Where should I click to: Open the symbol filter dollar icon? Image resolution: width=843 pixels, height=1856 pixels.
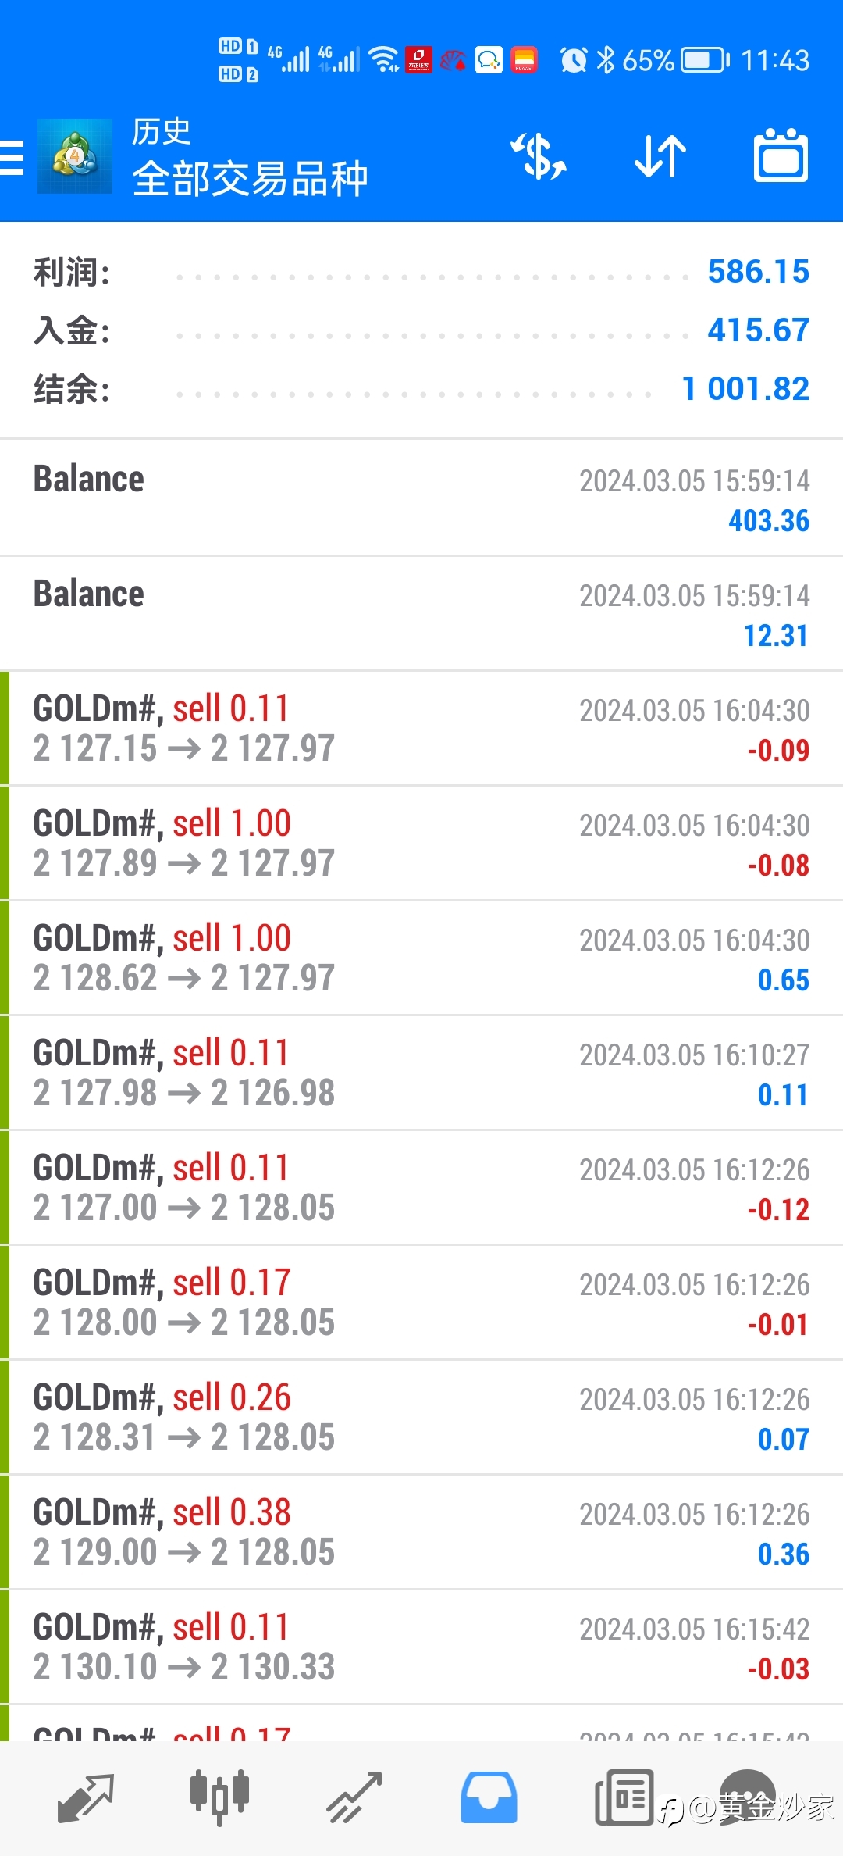pyautogui.click(x=539, y=156)
